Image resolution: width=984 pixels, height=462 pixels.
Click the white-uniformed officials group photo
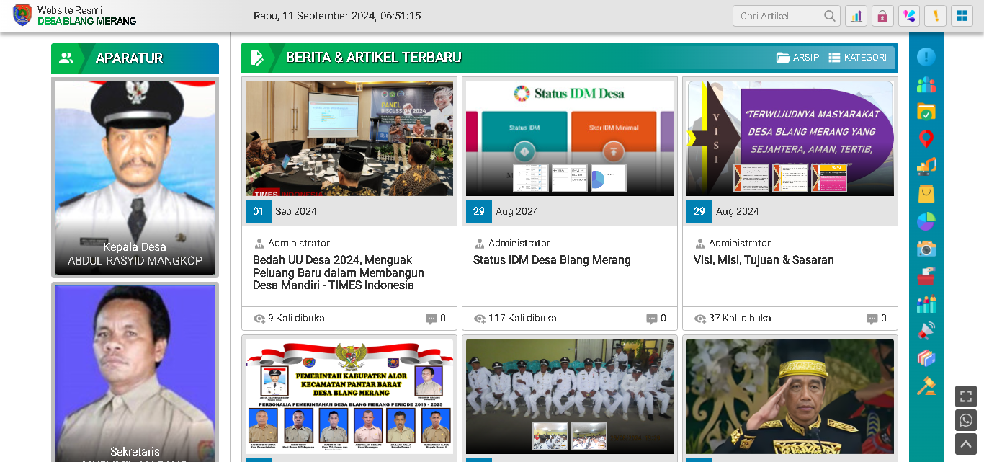pos(570,396)
